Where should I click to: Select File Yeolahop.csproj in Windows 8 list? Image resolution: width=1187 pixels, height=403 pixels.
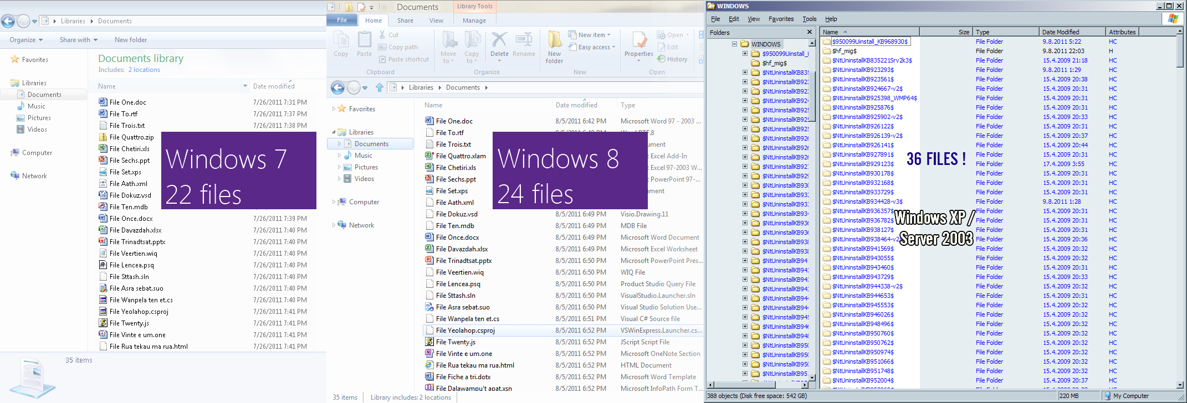[564, 330]
